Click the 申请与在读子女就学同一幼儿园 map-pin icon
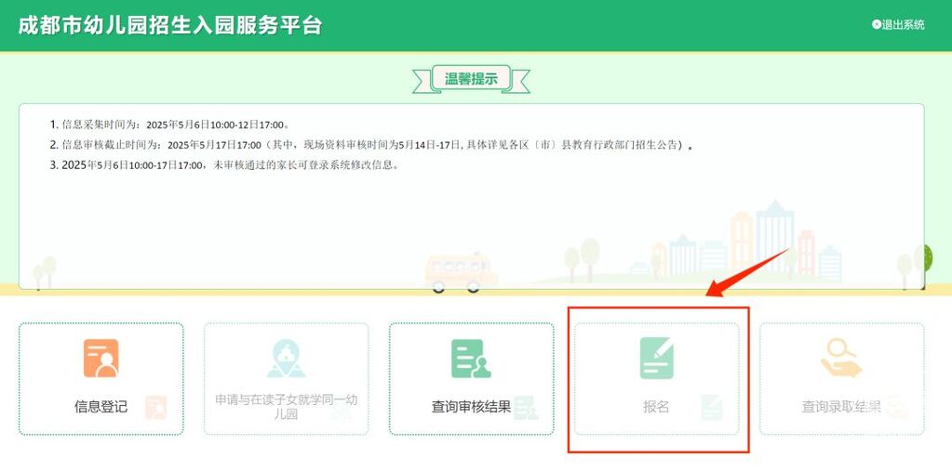 286,359
